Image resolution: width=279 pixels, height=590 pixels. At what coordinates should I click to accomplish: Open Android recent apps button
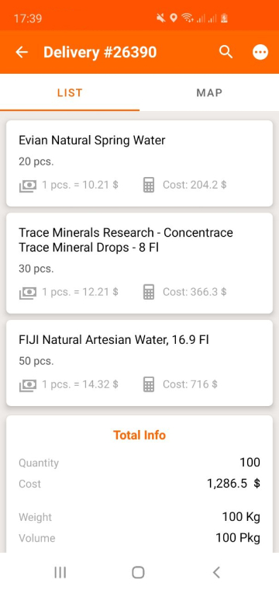pos(60,572)
